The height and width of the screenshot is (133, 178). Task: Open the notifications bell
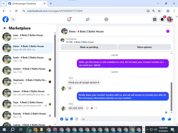point(162,20)
